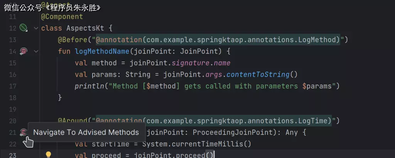This screenshot has width=395, height=158.
Task: Collapse the logMethodName function fold arrow
Action: [36, 51]
